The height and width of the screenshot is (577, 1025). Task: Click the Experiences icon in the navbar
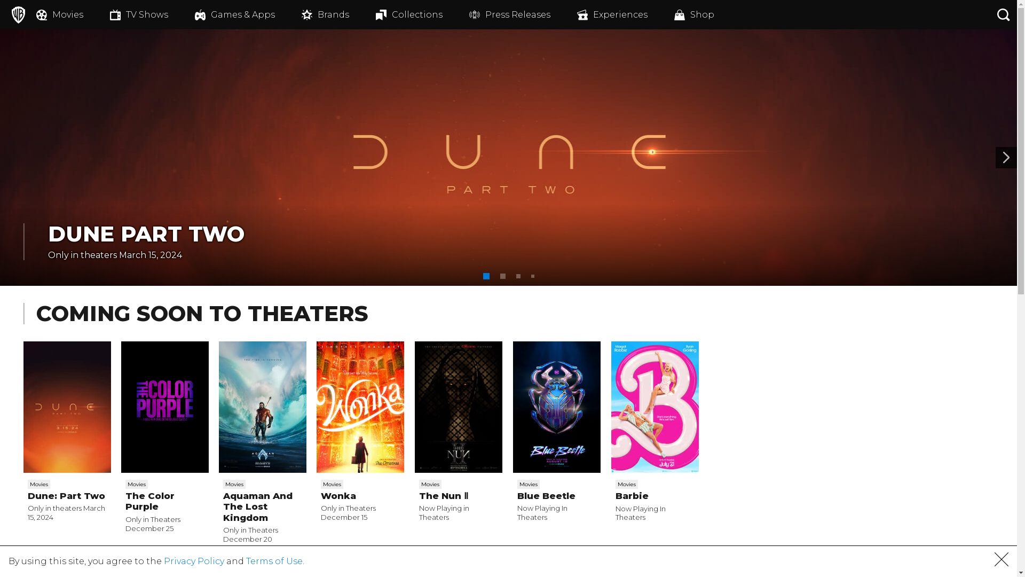tap(582, 15)
